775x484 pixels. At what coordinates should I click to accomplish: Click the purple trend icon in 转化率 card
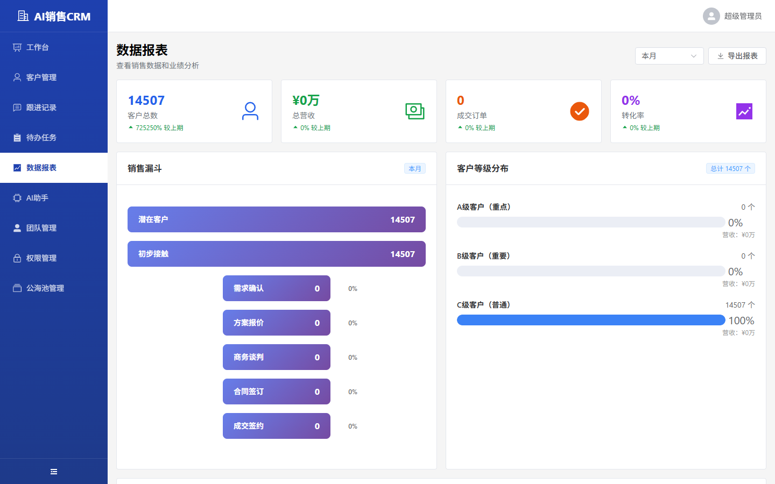click(744, 111)
